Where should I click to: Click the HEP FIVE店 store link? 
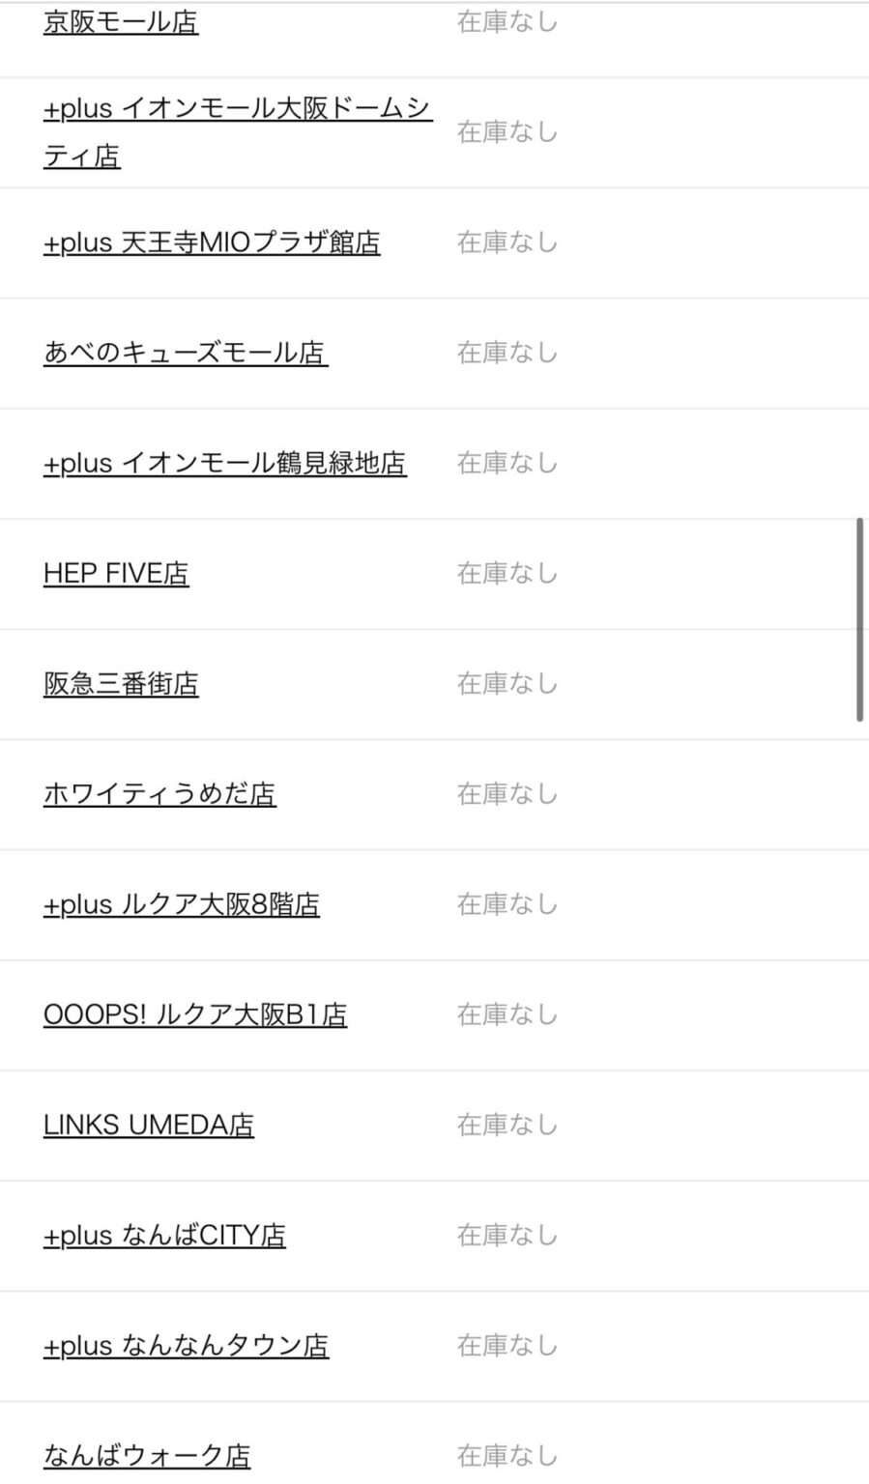click(116, 573)
